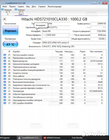109x140 pixels.
Task: Select the Скорость поиска row
Action: click(x=53, y=73)
